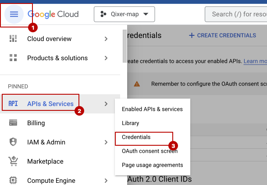Screen dimensions: 267x185
Task: Click the OAuth consent reminder message text
Action: click(x=209, y=84)
